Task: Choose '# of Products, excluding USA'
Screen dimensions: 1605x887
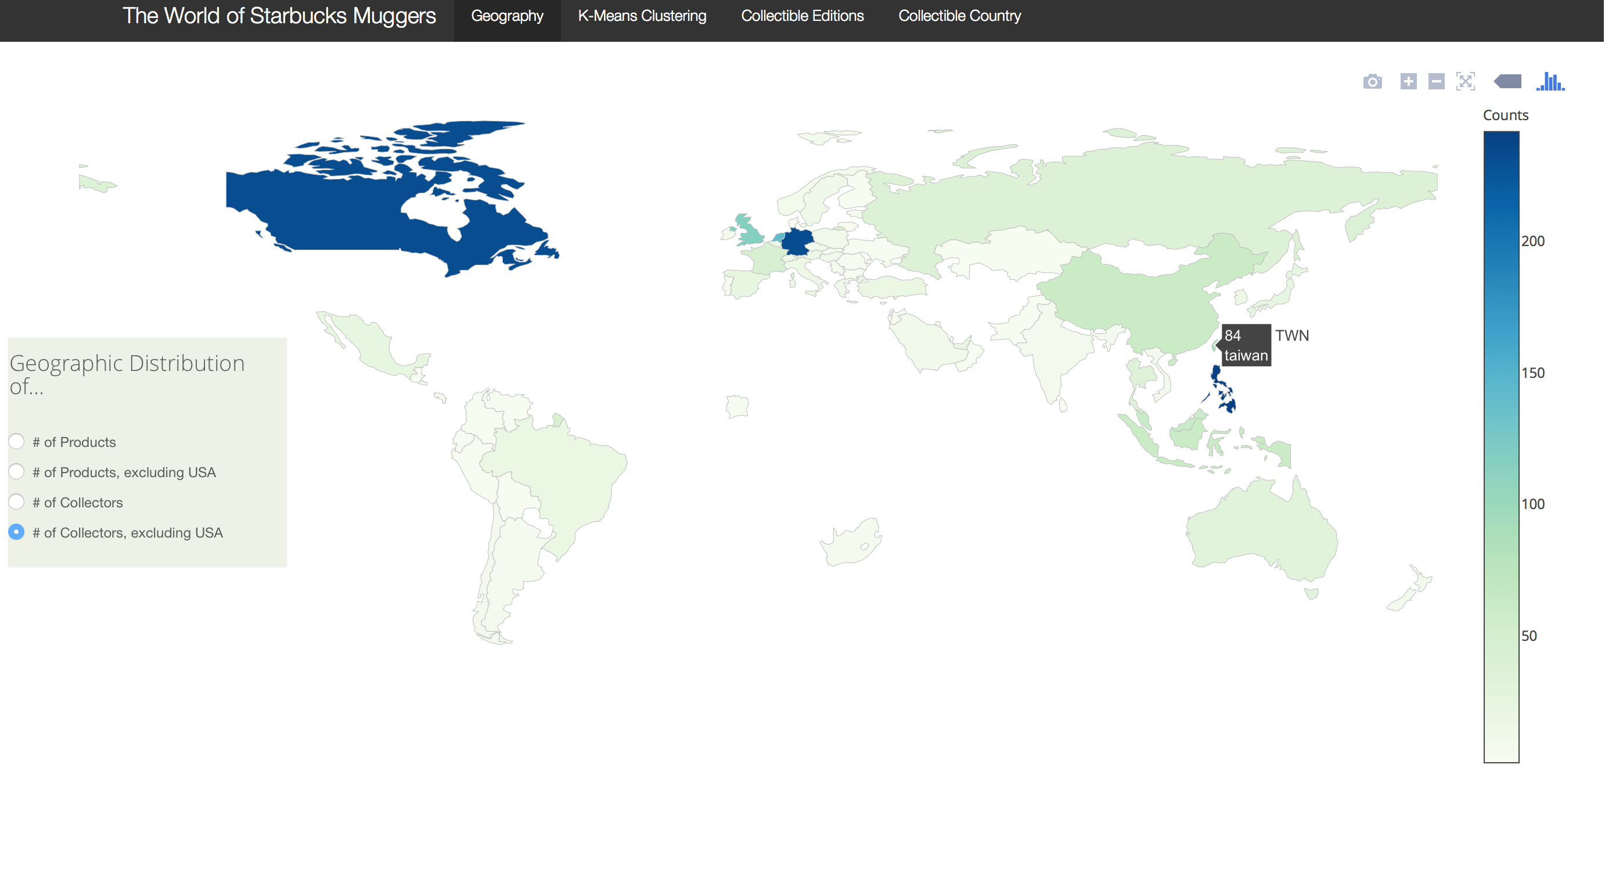Action: (x=17, y=471)
